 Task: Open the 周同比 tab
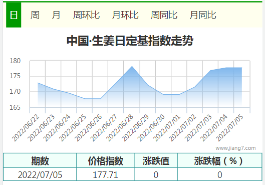click(164, 15)
